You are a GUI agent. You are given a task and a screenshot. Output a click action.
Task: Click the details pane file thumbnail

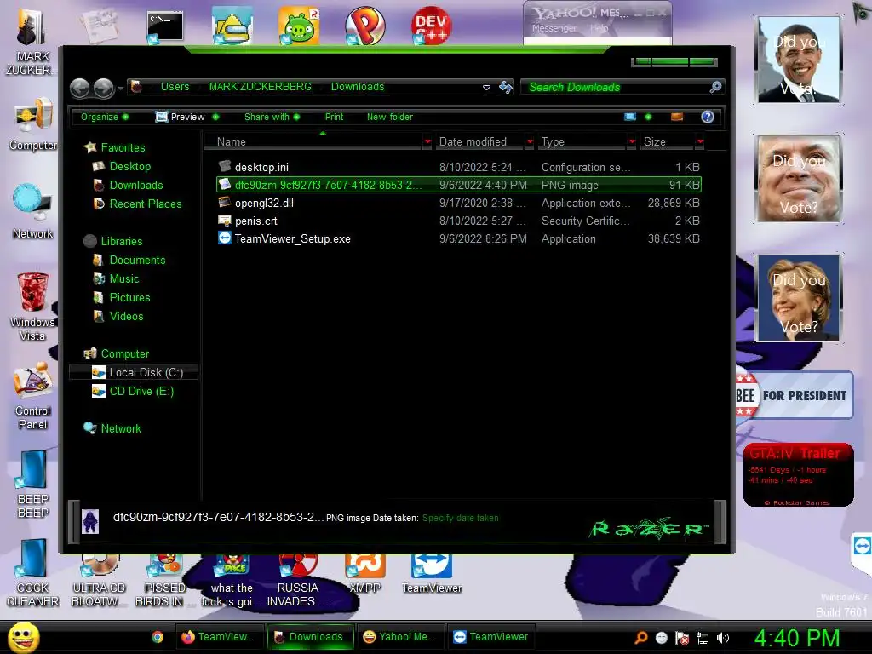[x=90, y=521]
